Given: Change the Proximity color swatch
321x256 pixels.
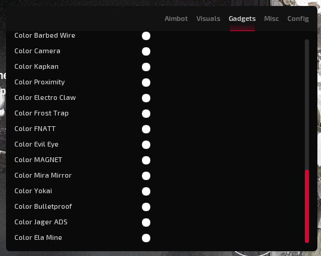Looking at the screenshot, I should (x=146, y=83).
